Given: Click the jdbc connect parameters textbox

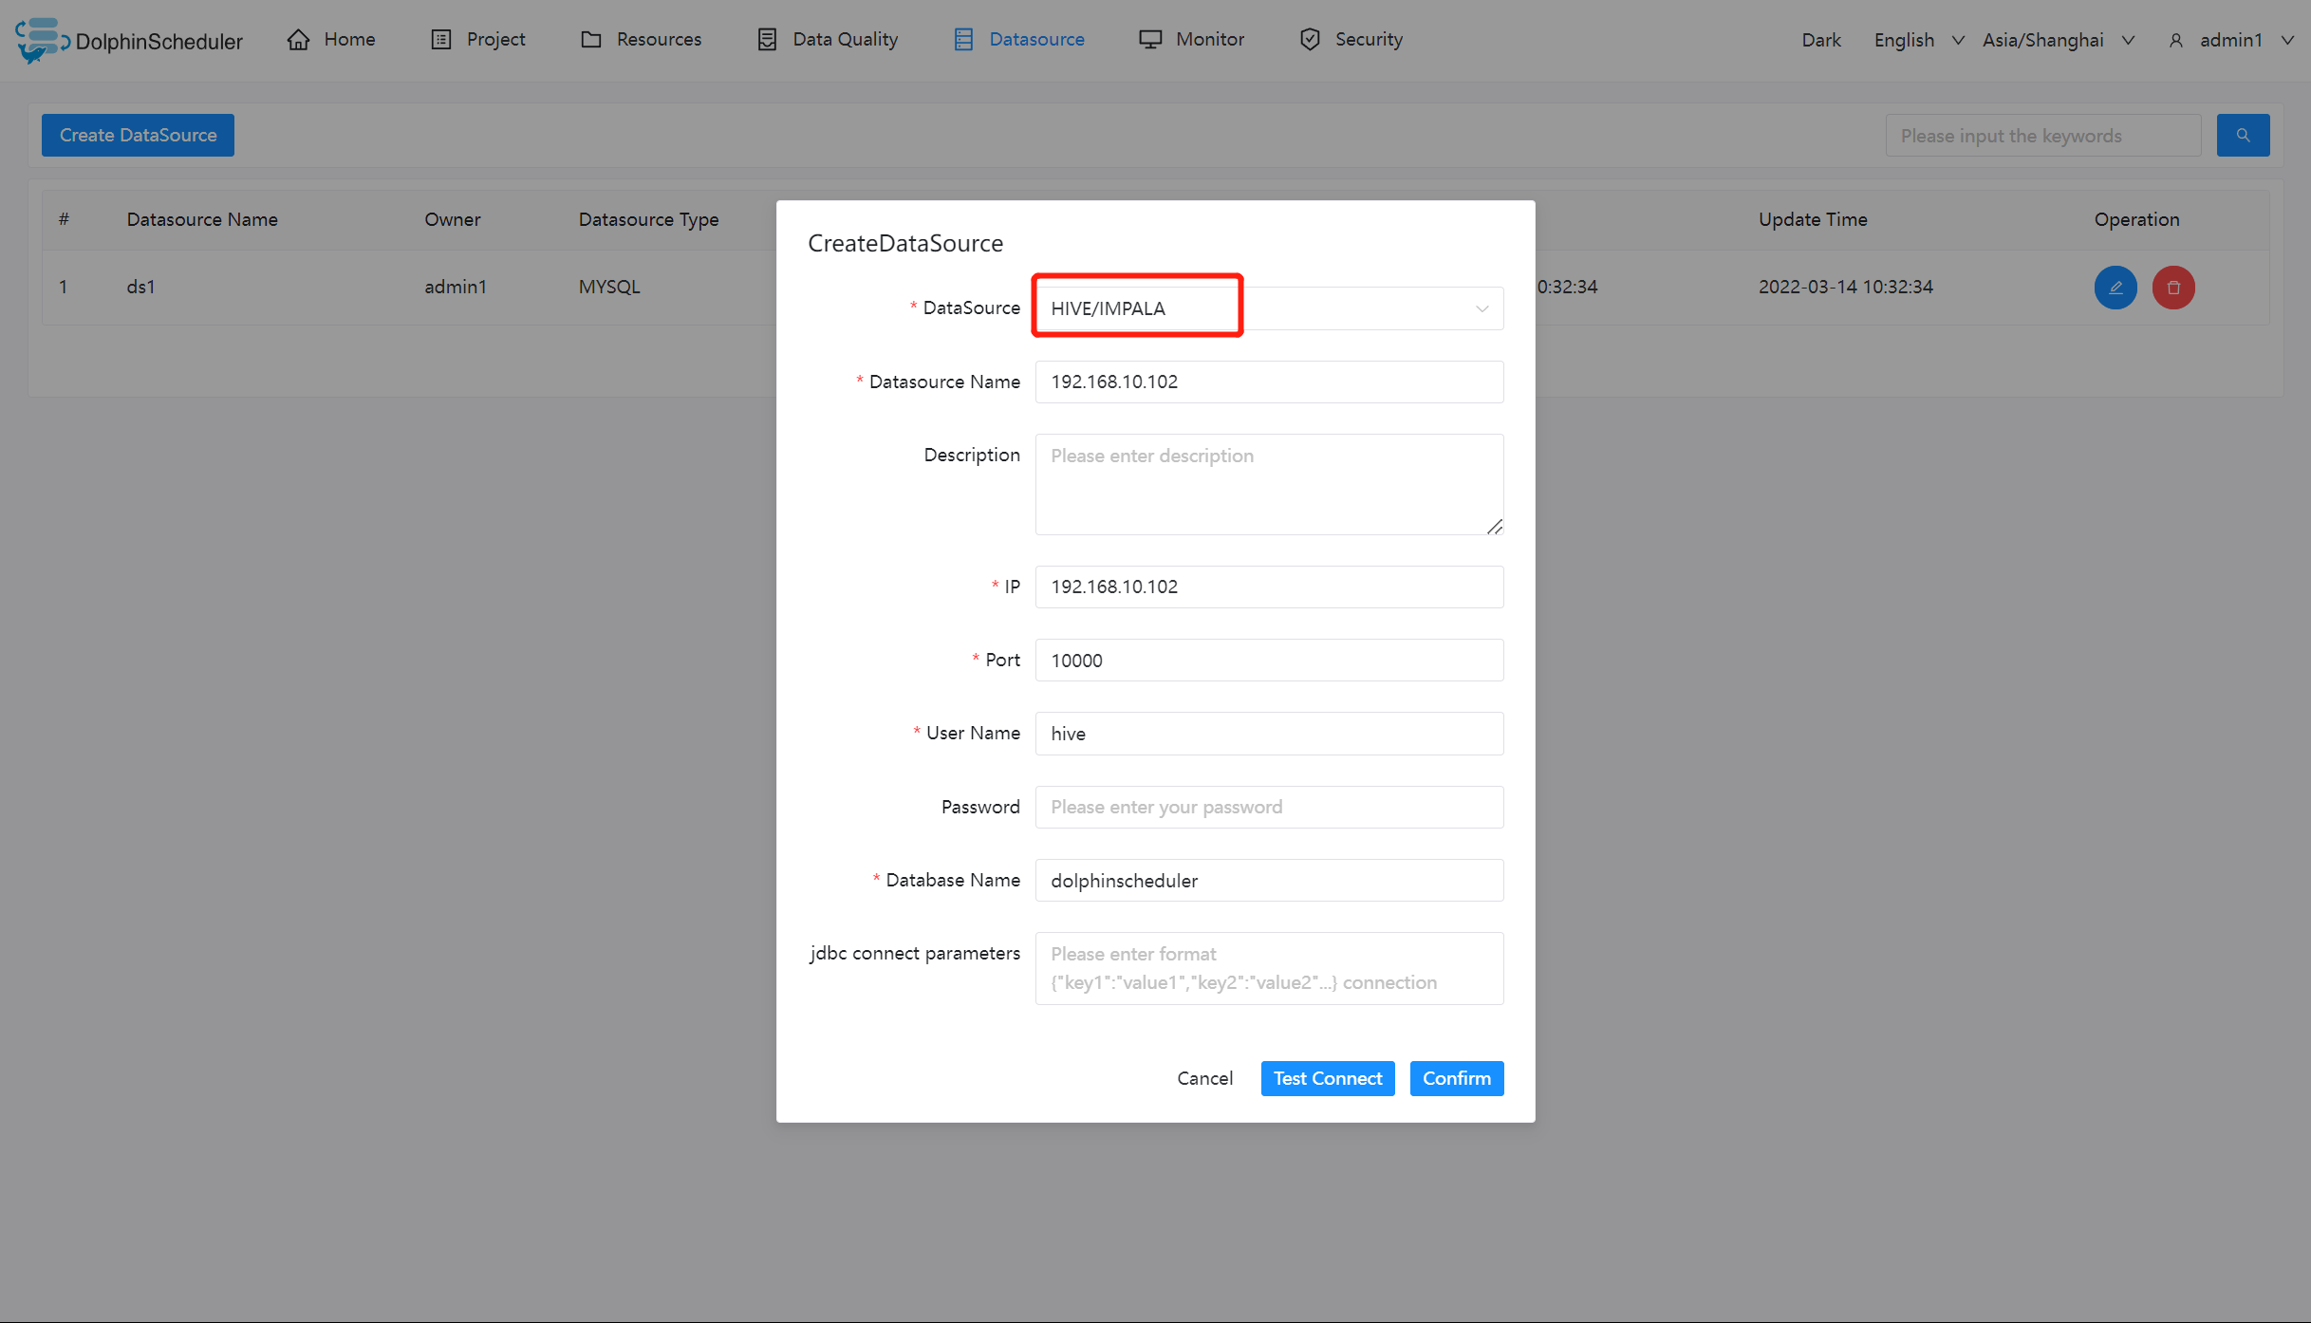Looking at the screenshot, I should coord(1269,968).
